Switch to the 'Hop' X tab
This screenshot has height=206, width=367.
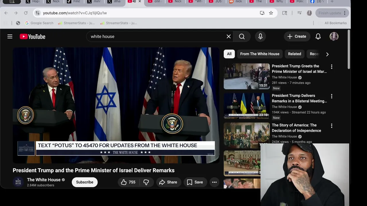(33, 1)
